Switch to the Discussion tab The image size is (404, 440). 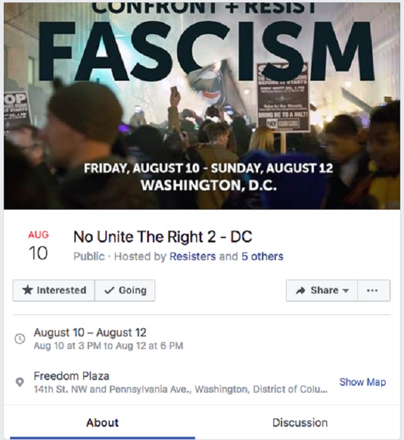coord(300,422)
